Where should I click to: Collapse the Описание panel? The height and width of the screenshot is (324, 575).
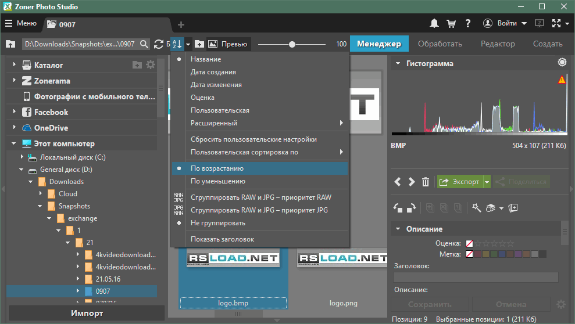398,229
